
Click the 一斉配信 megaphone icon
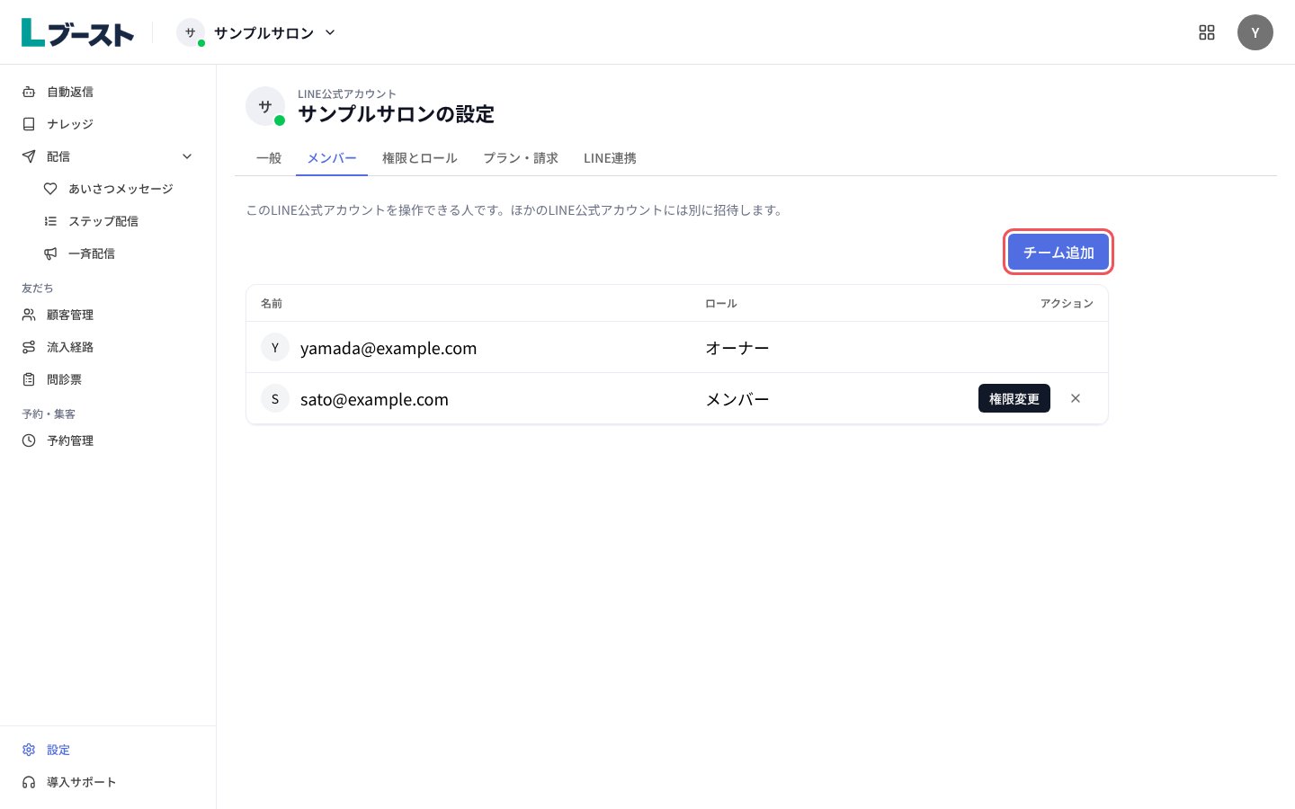coord(50,253)
